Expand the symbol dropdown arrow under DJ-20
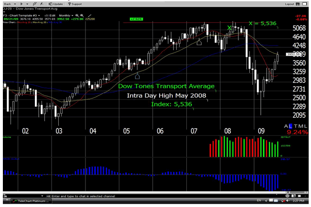This screenshot has height=207, width=311. [x=4, y=12]
